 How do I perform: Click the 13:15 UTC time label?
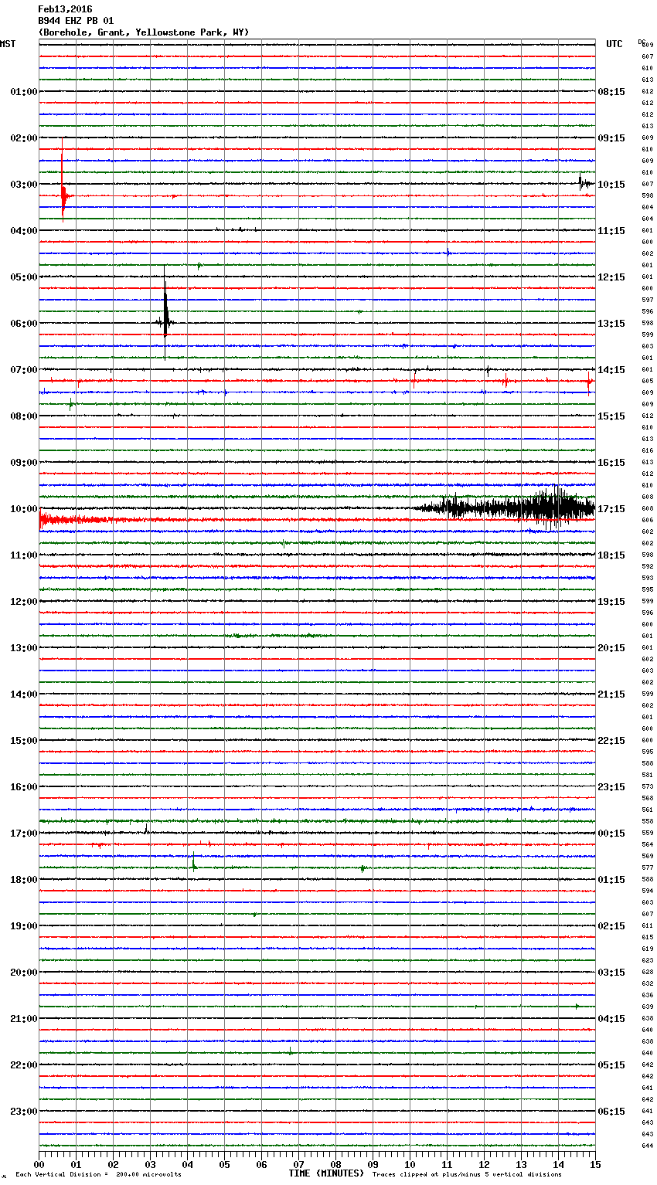[611, 324]
